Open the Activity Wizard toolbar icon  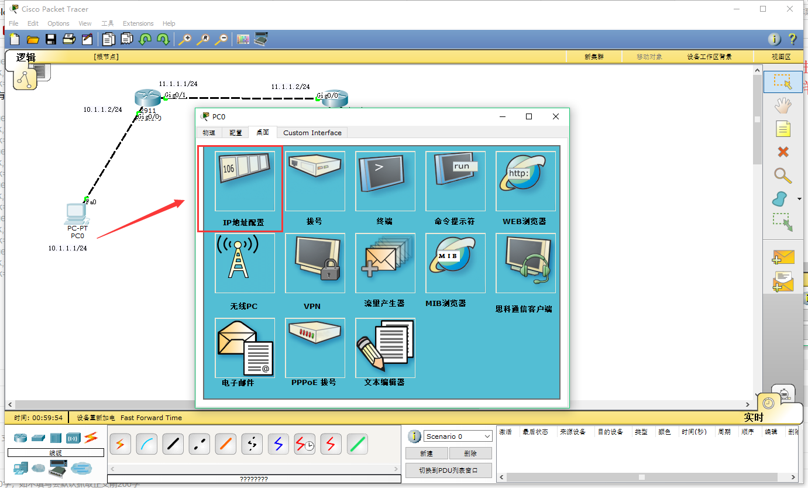click(87, 39)
